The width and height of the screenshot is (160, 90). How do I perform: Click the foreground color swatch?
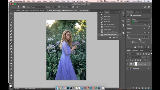tap(10, 86)
